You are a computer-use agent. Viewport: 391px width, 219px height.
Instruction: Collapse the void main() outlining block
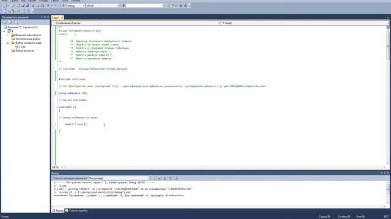pos(57,107)
